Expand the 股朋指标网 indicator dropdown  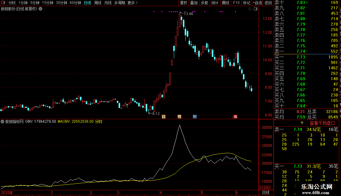2,122
